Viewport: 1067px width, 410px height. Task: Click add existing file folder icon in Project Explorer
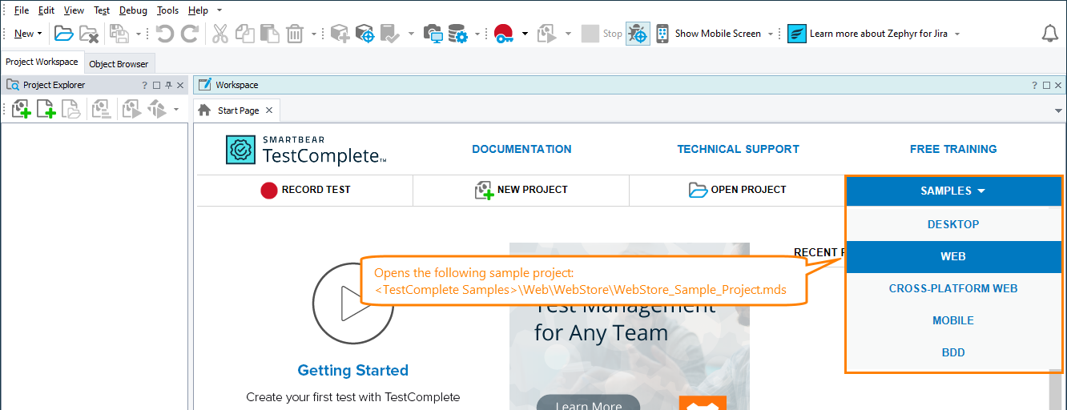click(71, 110)
